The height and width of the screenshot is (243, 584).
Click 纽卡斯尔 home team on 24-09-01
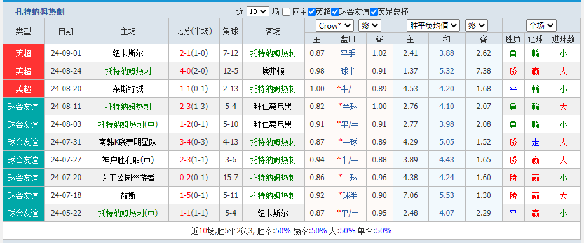pos(128,53)
